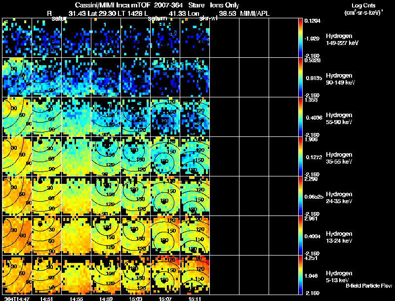Click the Hydrogen 149-227 keV color bar

pyautogui.click(x=300, y=38)
